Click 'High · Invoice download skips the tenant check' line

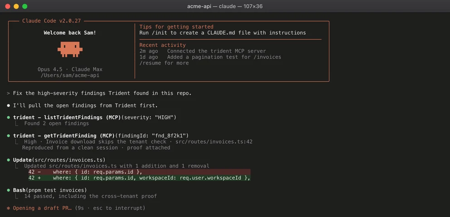click(x=138, y=142)
